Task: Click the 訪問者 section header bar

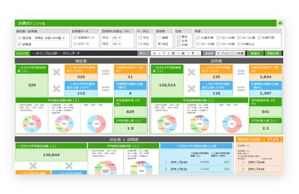Action: coord(216,61)
